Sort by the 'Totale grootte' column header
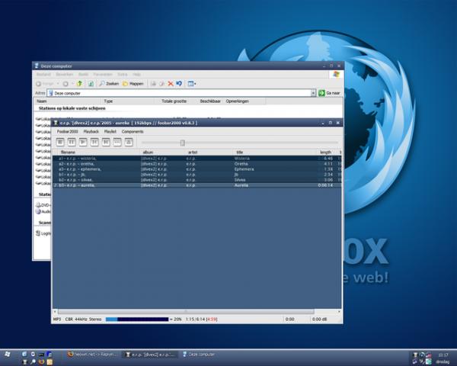Image resolution: width=457 pixels, height=366 pixels. coord(174,101)
